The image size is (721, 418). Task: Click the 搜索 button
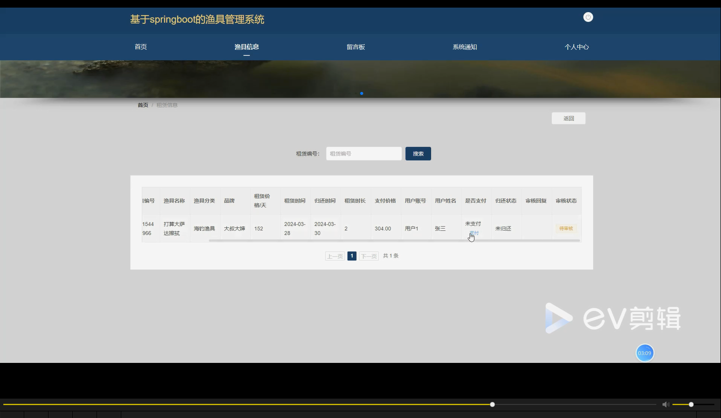[x=418, y=153]
